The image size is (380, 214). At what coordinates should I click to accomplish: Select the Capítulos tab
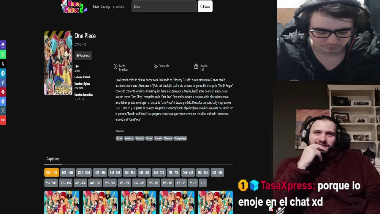[x=53, y=159]
